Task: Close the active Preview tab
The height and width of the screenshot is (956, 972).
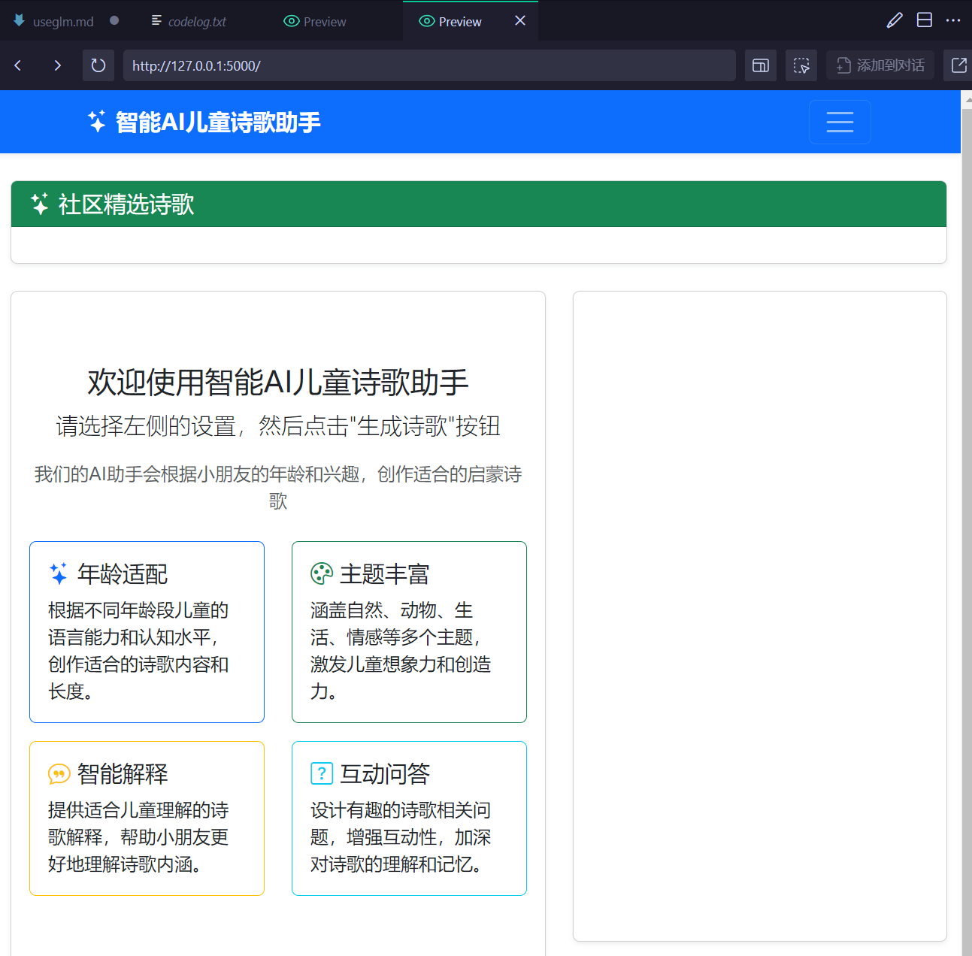Action: 520,20
